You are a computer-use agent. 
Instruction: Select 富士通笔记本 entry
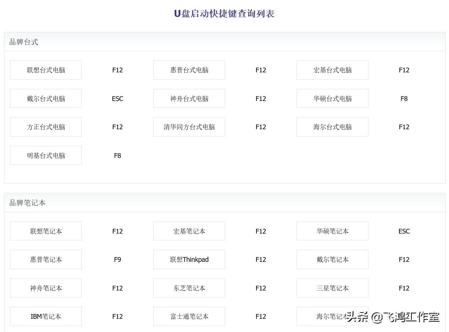coord(189,316)
